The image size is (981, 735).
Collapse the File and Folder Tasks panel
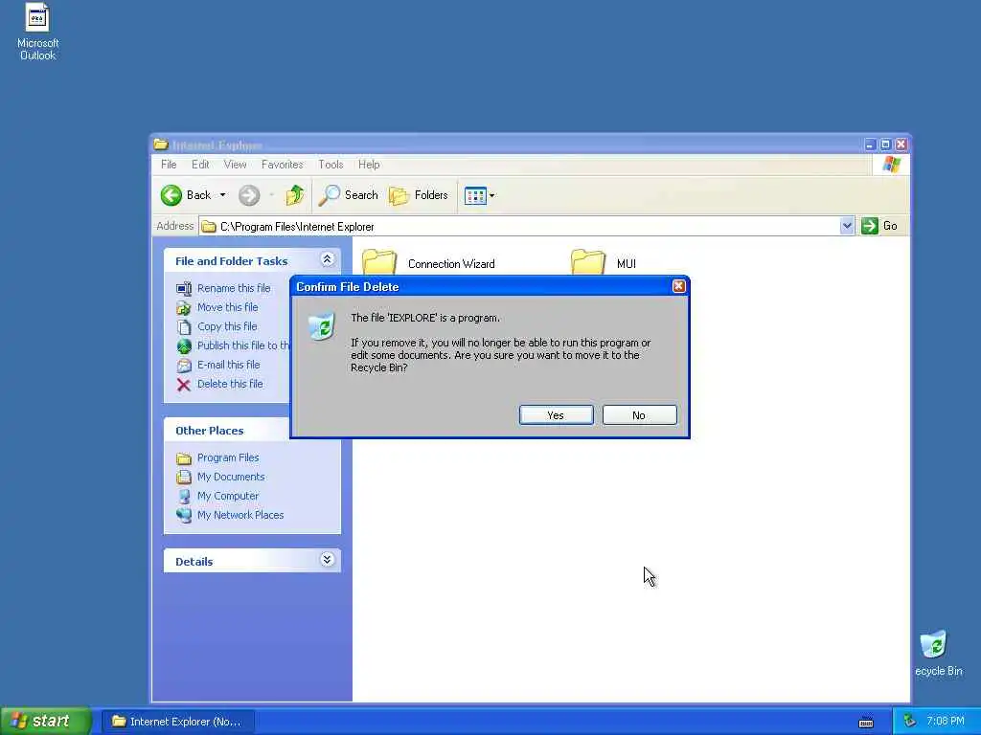327,259
